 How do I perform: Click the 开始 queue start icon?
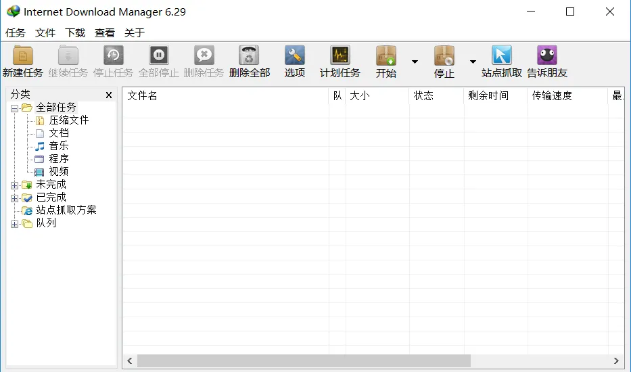386,55
